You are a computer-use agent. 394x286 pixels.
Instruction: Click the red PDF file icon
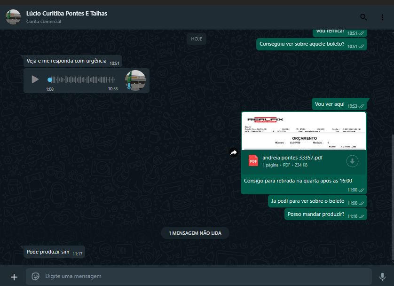point(253,161)
